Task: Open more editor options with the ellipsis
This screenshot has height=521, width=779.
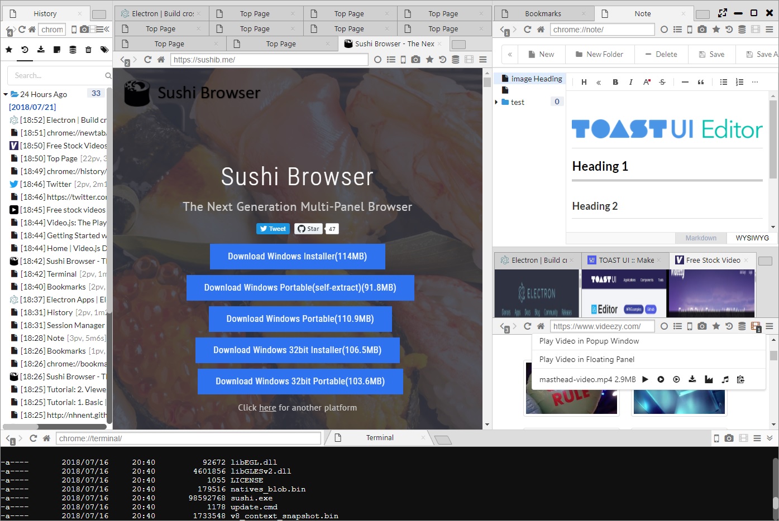Action: (x=754, y=82)
